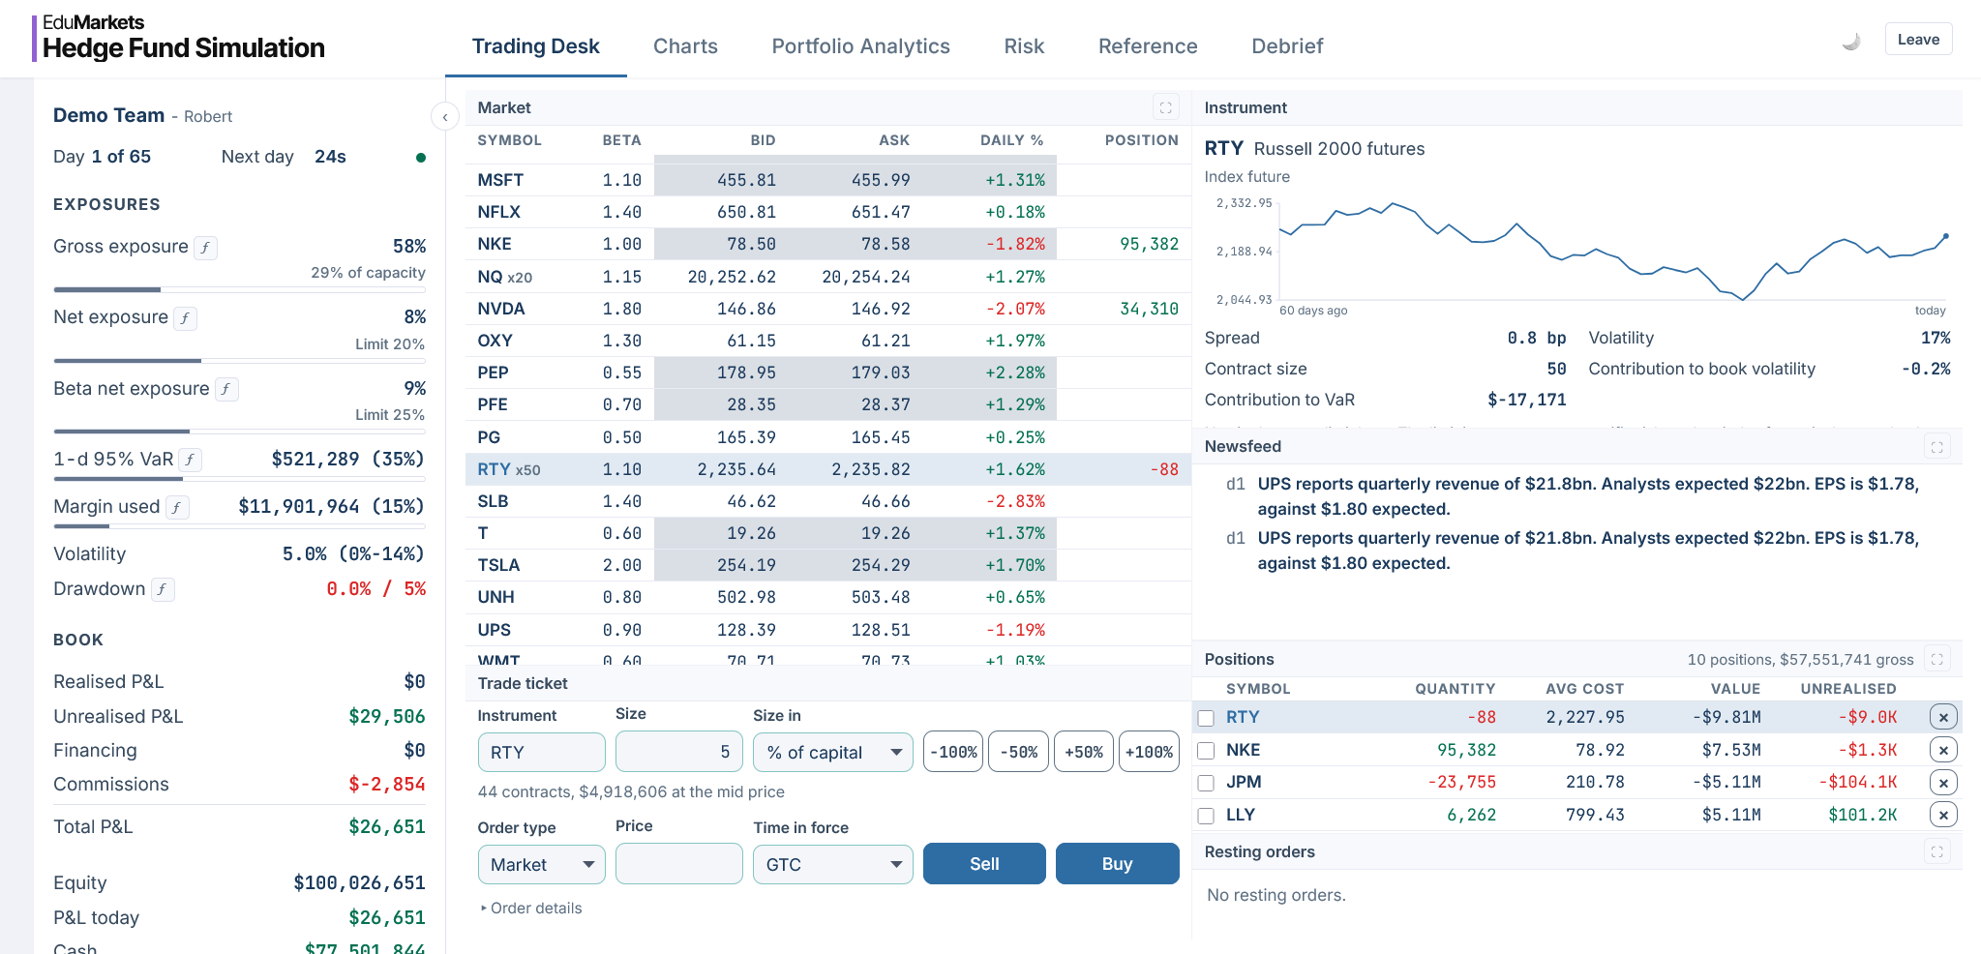Close the NKE position with x

point(1943,750)
